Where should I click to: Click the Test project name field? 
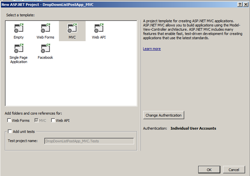89,141
